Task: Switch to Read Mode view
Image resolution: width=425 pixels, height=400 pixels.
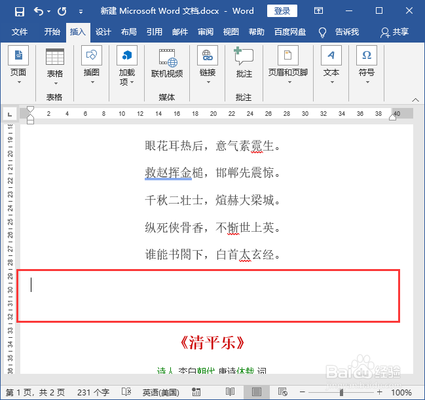Action: (230, 392)
